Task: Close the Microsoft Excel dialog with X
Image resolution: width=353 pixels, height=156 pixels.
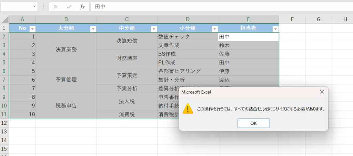Action: coord(322,92)
